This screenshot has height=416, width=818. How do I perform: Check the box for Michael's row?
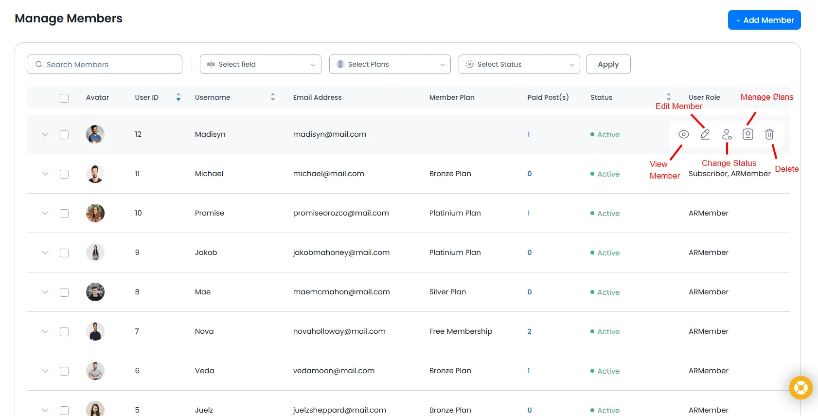64,174
